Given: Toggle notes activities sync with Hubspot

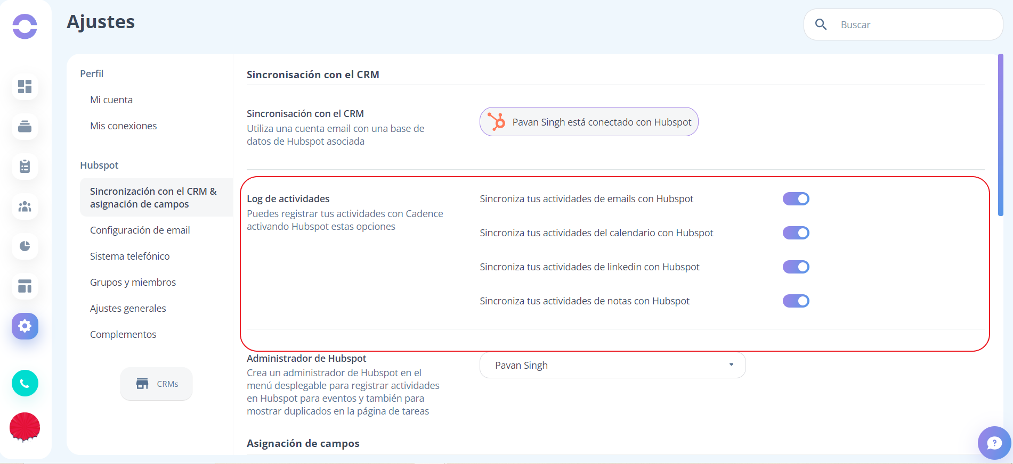Looking at the screenshot, I should point(796,301).
